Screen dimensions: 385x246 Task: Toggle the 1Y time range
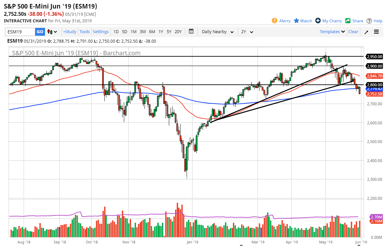click(161, 31)
